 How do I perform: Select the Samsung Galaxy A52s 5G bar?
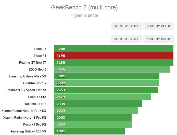(x=107, y=76)
